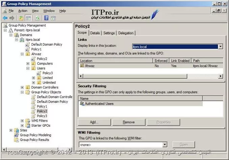
Task: Select the Group Policy Management root node
Action: point(27,25)
